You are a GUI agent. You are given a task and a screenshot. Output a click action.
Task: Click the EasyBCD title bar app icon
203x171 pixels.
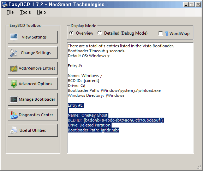pos(5,4)
